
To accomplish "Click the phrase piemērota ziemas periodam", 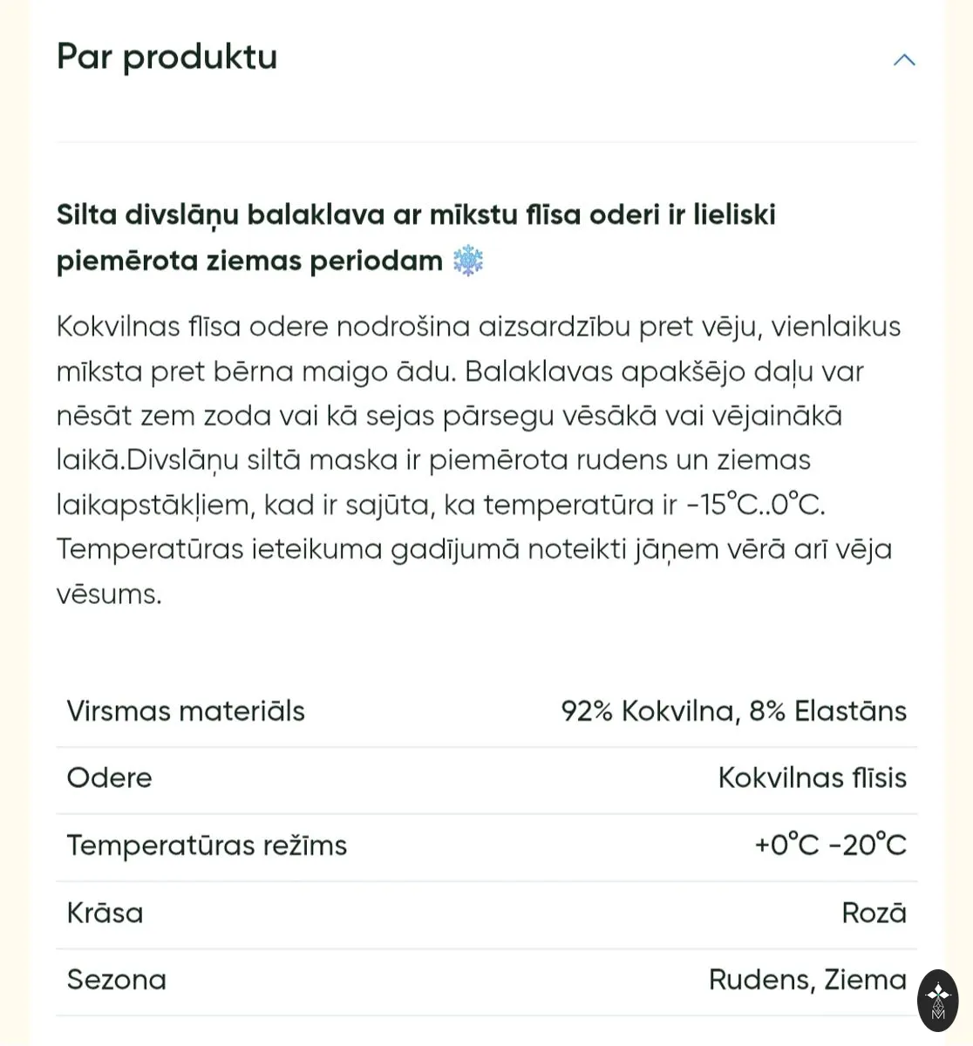I will [249, 261].
